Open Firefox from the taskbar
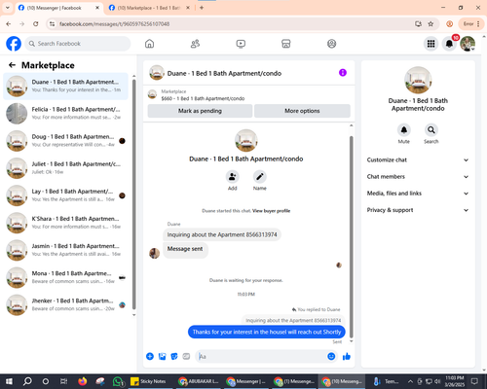This screenshot has width=487, height=389. pyautogui.click(x=82, y=381)
